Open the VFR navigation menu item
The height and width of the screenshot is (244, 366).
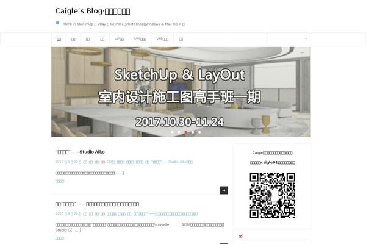pyautogui.click(x=162, y=39)
